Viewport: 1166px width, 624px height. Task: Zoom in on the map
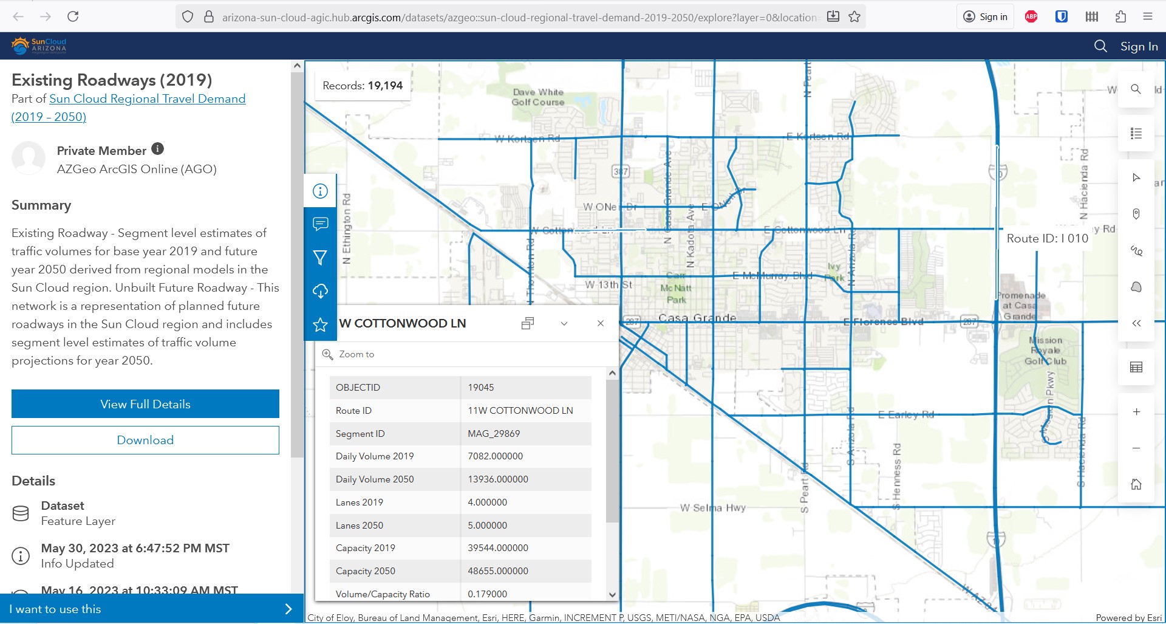point(1136,412)
